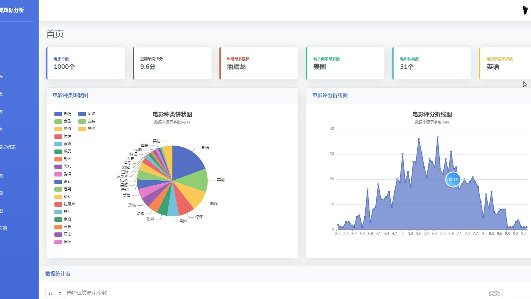Click pie subtitle 数据来源于字段types

(x=172, y=122)
